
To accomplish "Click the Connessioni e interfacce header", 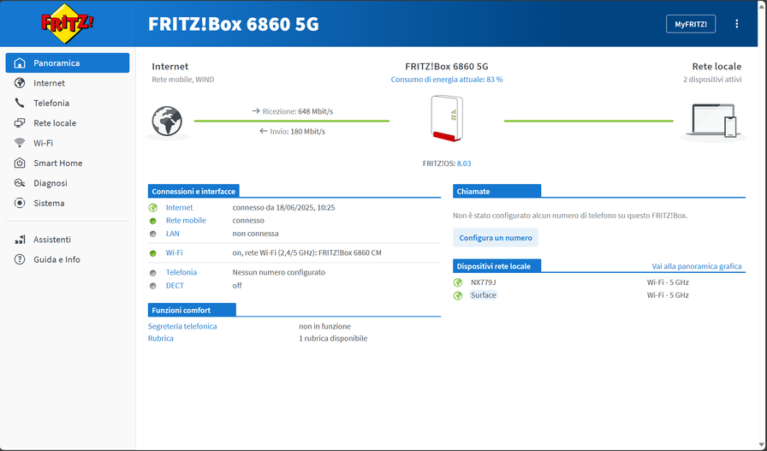I will (193, 191).
